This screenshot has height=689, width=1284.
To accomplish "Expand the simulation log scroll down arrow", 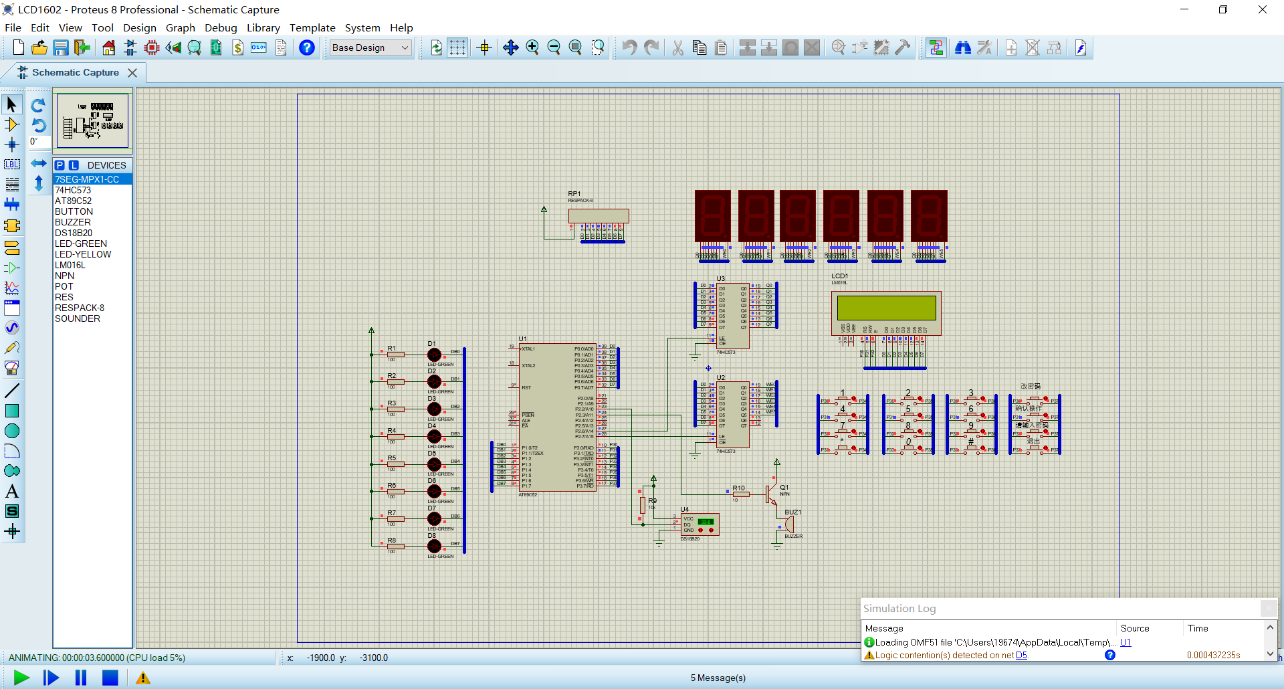I will (1270, 654).
